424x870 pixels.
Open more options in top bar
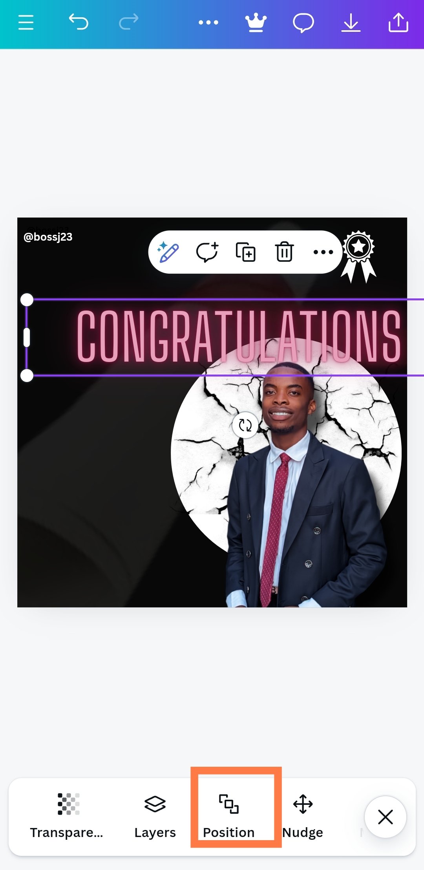208,22
